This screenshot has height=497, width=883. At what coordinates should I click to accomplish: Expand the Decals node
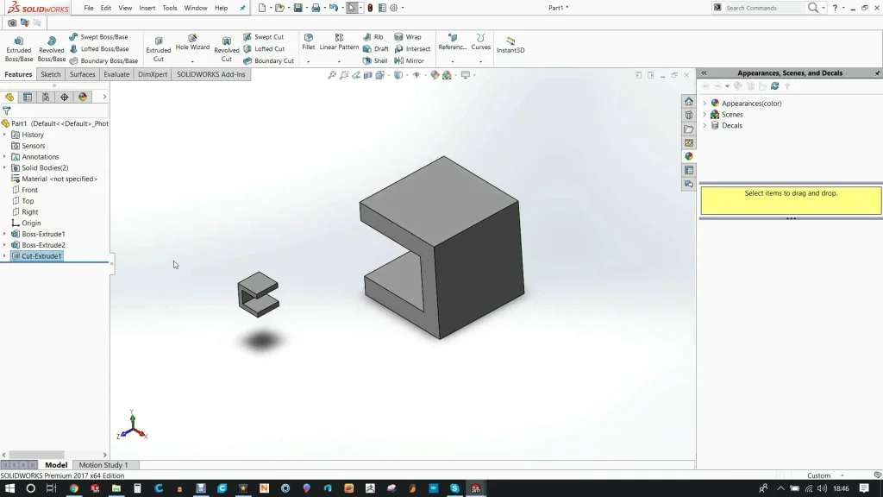click(705, 126)
